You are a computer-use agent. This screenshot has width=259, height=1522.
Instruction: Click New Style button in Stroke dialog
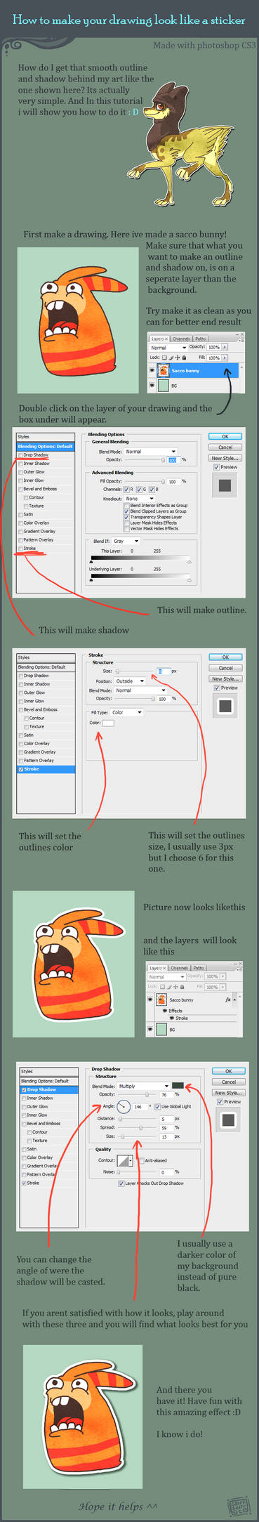[x=225, y=679]
